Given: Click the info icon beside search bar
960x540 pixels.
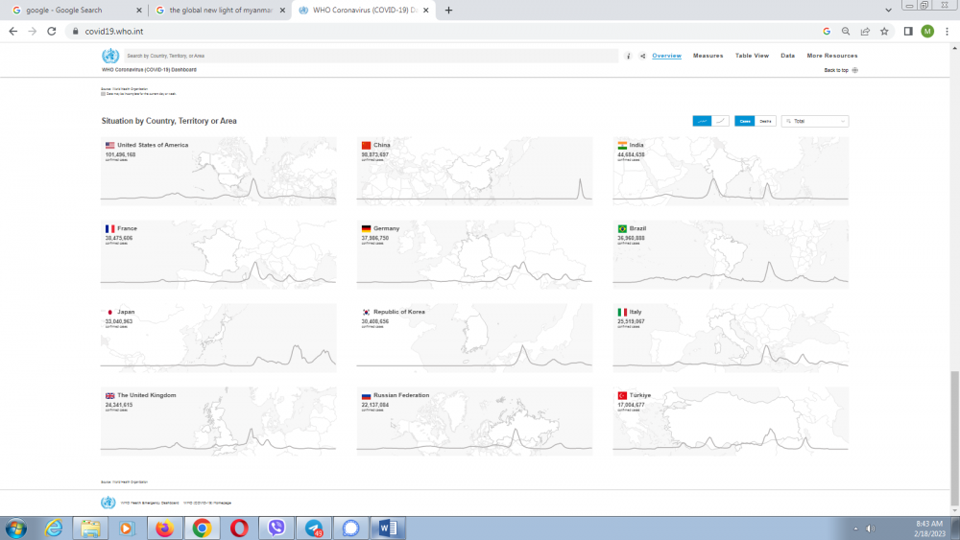Looking at the screenshot, I should click(628, 57).
